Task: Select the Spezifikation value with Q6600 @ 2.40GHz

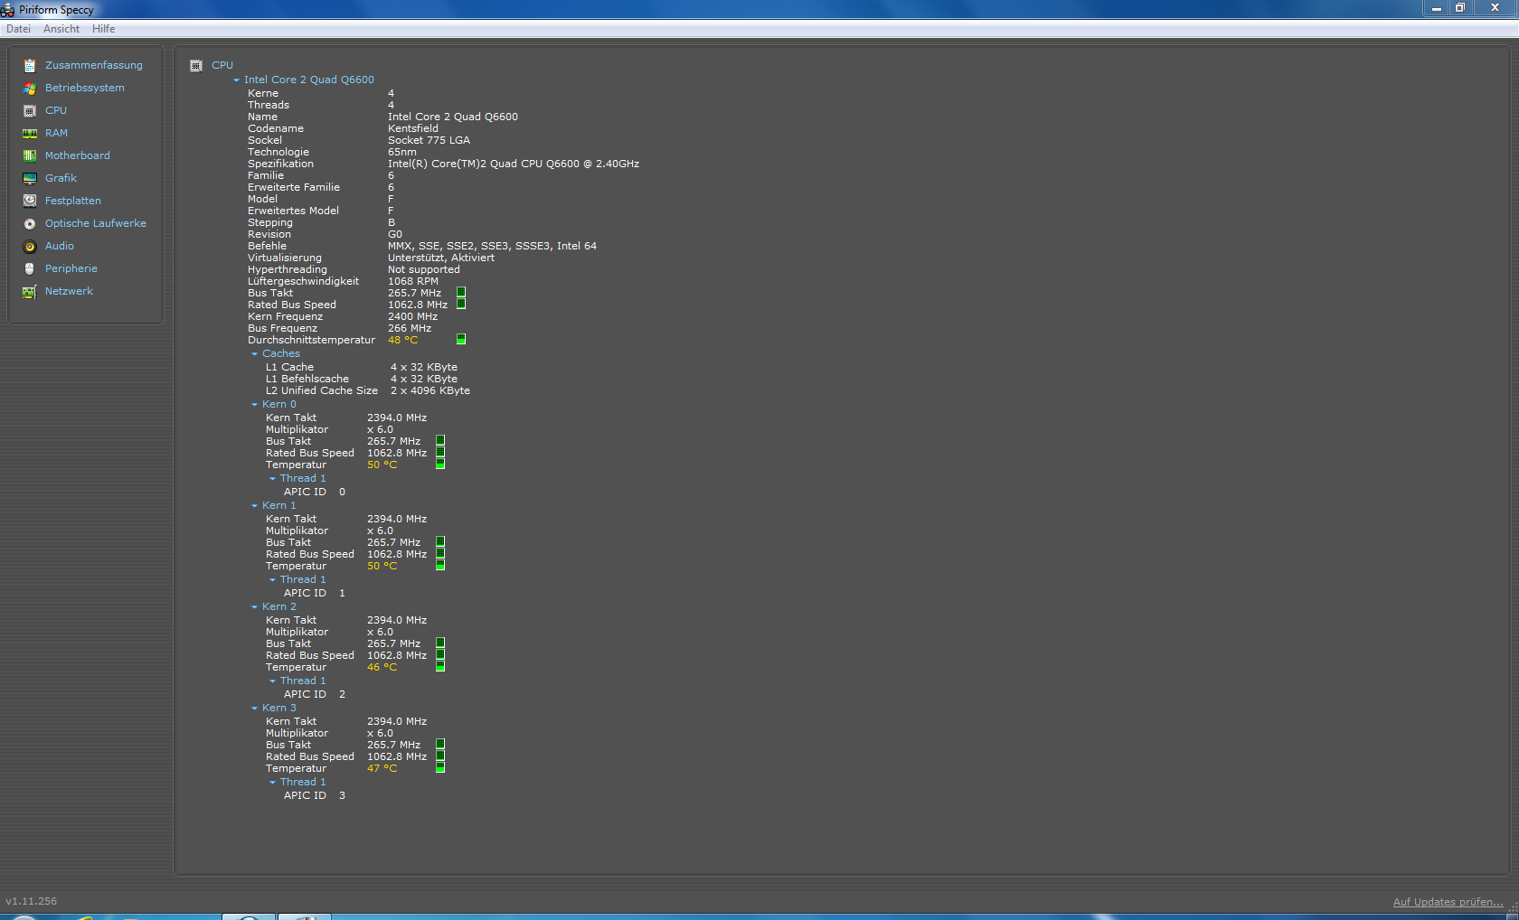Action: [514, 164]
